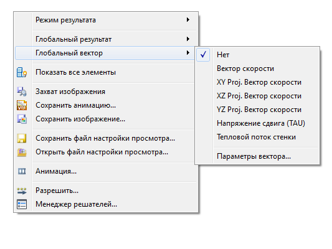332x249 pixels.
Task: Open the Анимация... entry
Action: (106, 171)
